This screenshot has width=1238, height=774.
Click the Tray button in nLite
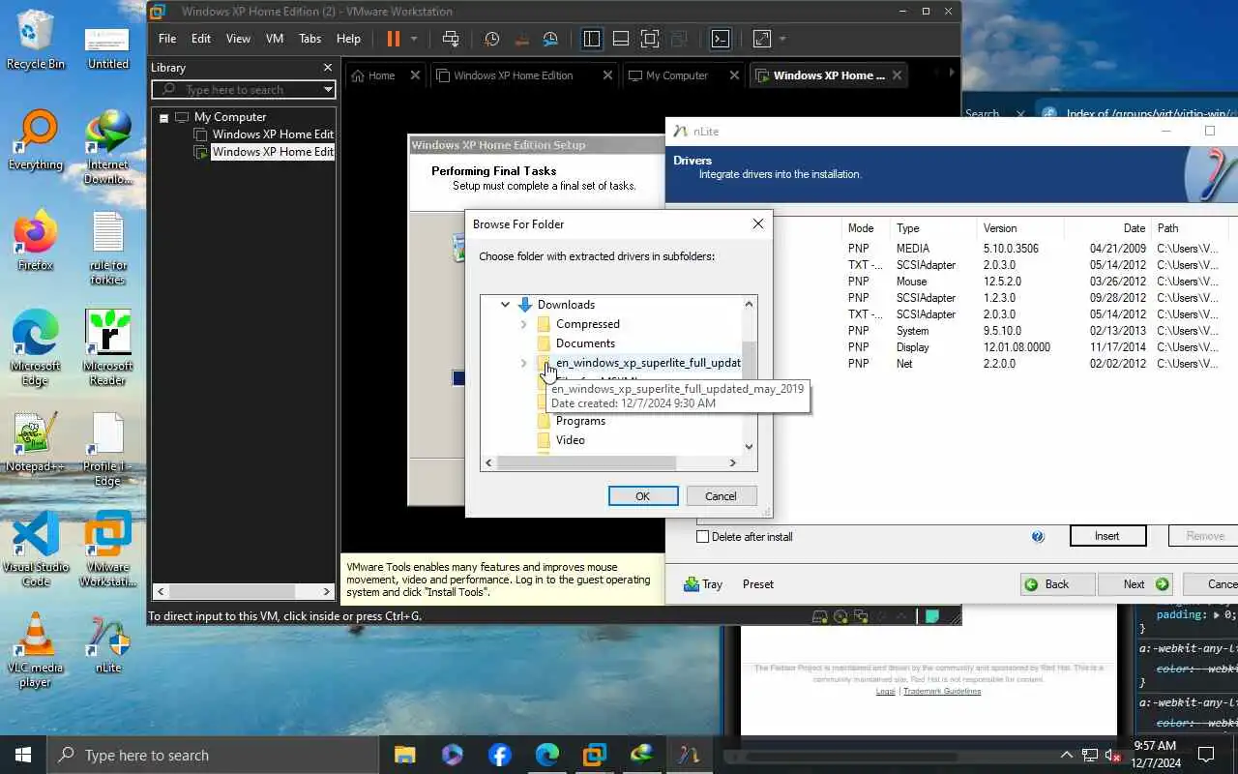click(x=703, y=584)
